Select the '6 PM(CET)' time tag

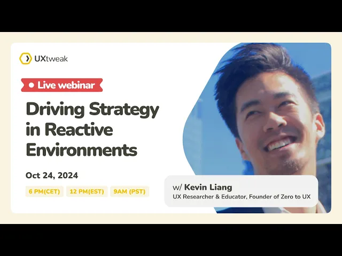[44, 191]
